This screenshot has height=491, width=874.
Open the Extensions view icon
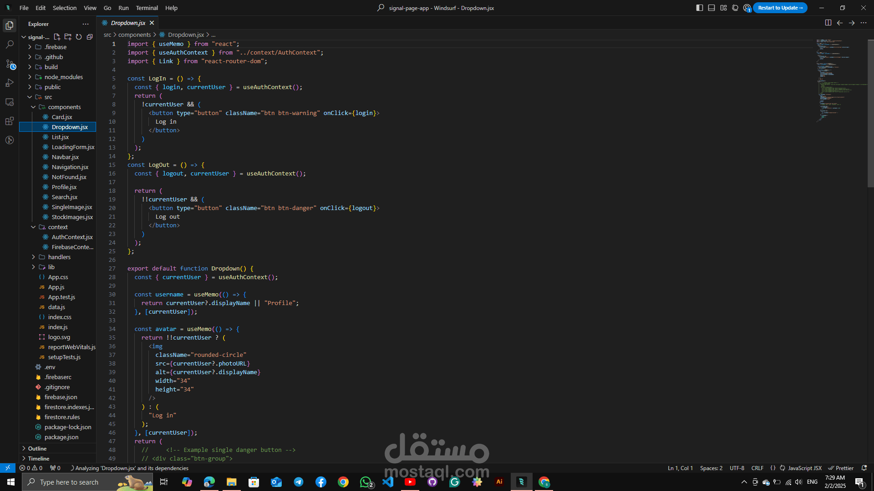[x=10, y=121]
